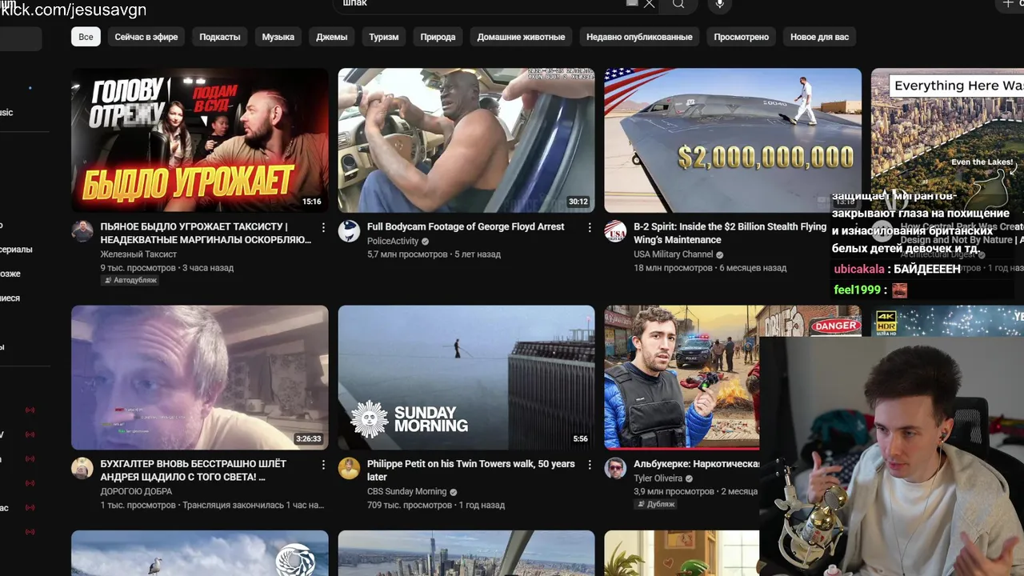Click the '15:16' duration badge

click(312, 202)
